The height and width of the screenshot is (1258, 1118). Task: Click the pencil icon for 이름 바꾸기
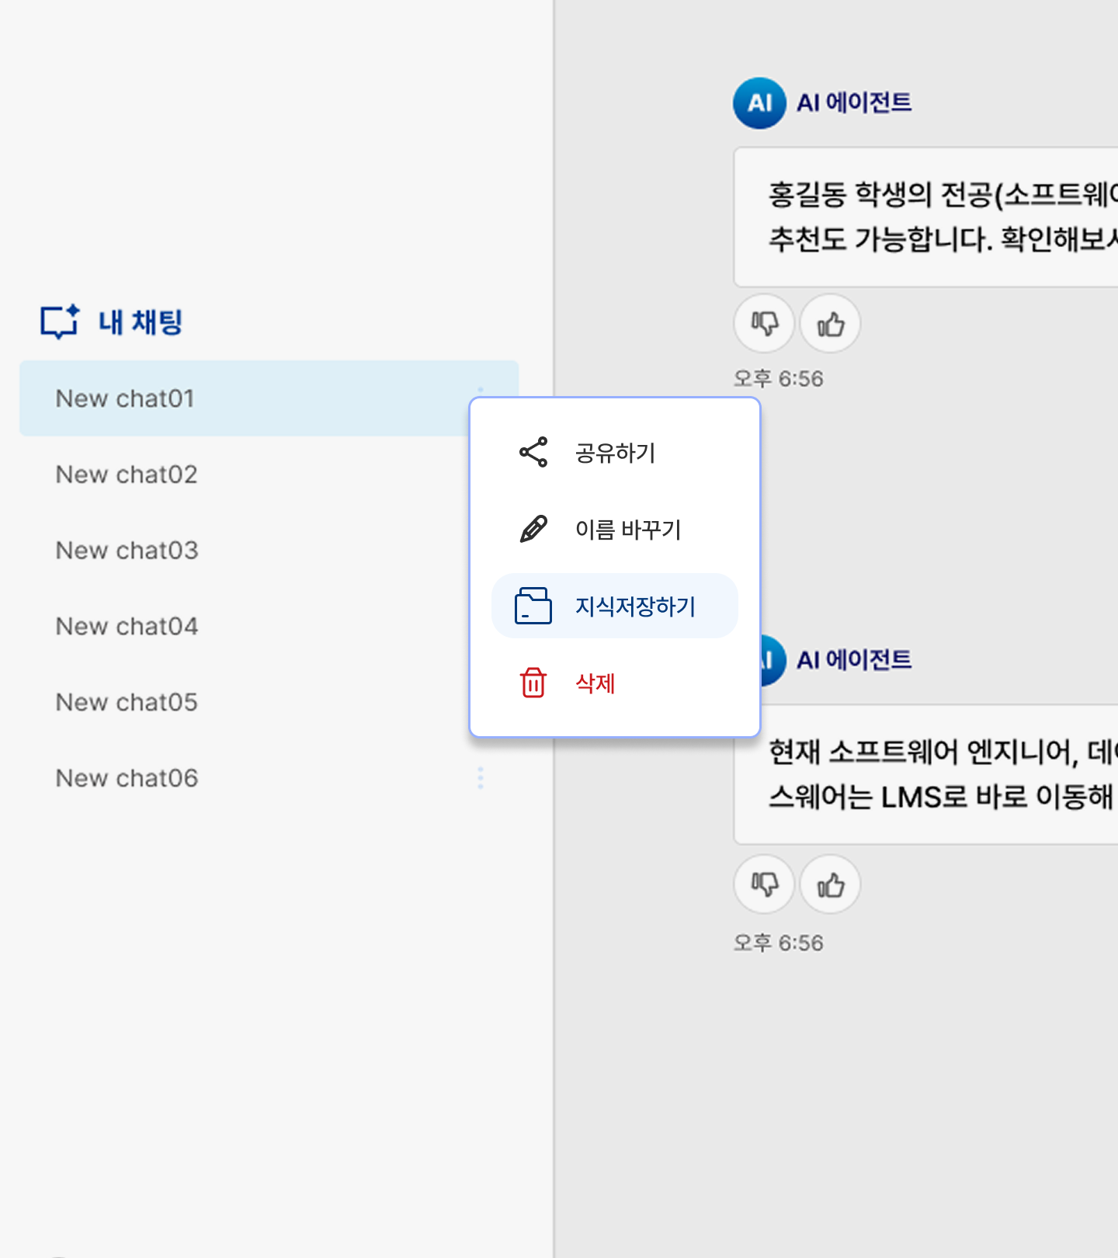tap(533, 529)
